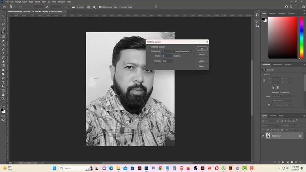Open the crop preset dropdown arrow
The width and height of the screenshot is (306, 172).
(x=14, y=7)
